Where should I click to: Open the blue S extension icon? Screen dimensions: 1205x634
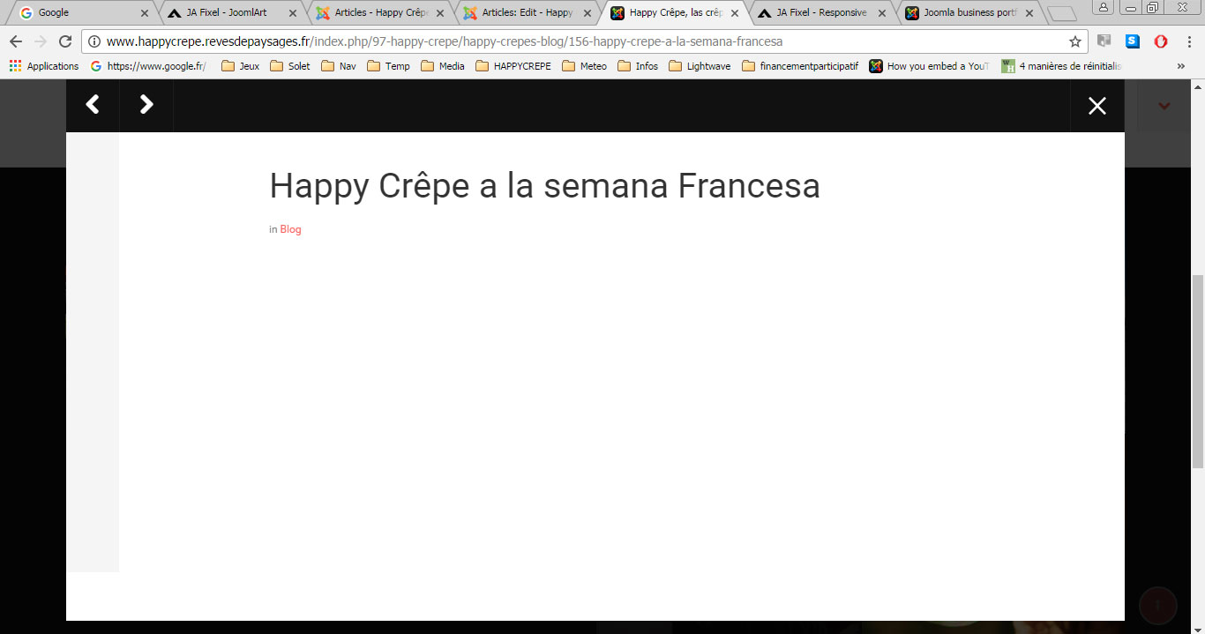[1133, 41]
